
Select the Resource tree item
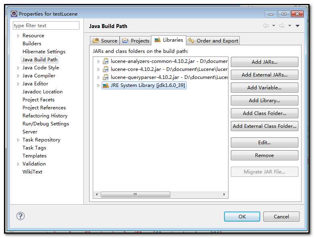[x=33, y=36]
